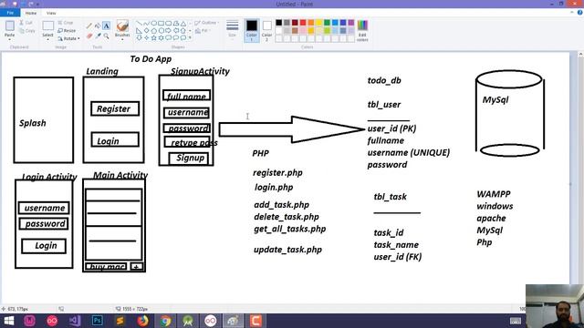Pick the Diamond shape
The height and width of the screenshot is (328, 584).
click(146, 30)
